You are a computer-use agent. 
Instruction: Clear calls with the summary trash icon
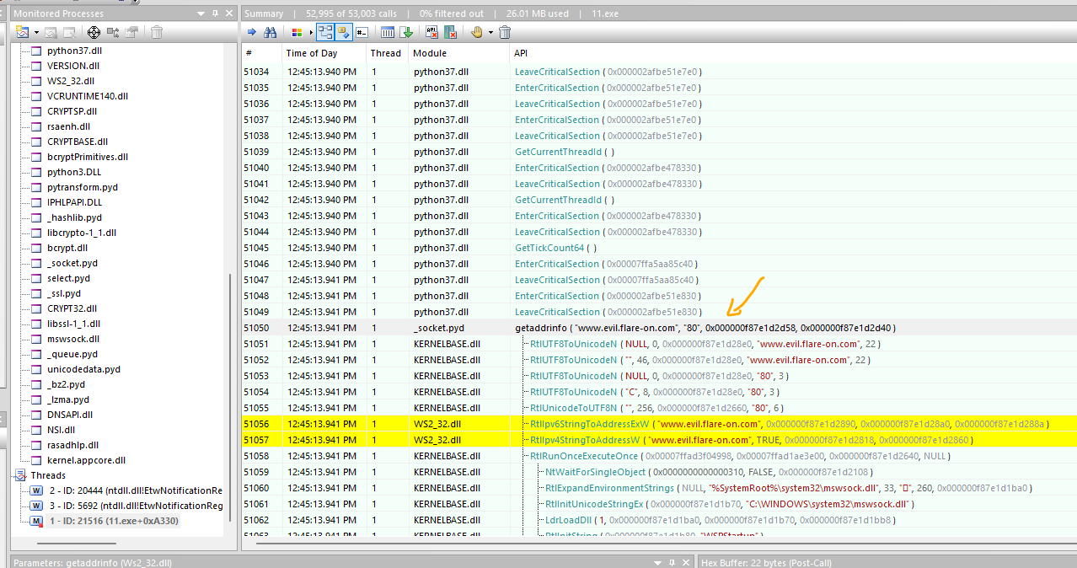(x=505, y=32)
